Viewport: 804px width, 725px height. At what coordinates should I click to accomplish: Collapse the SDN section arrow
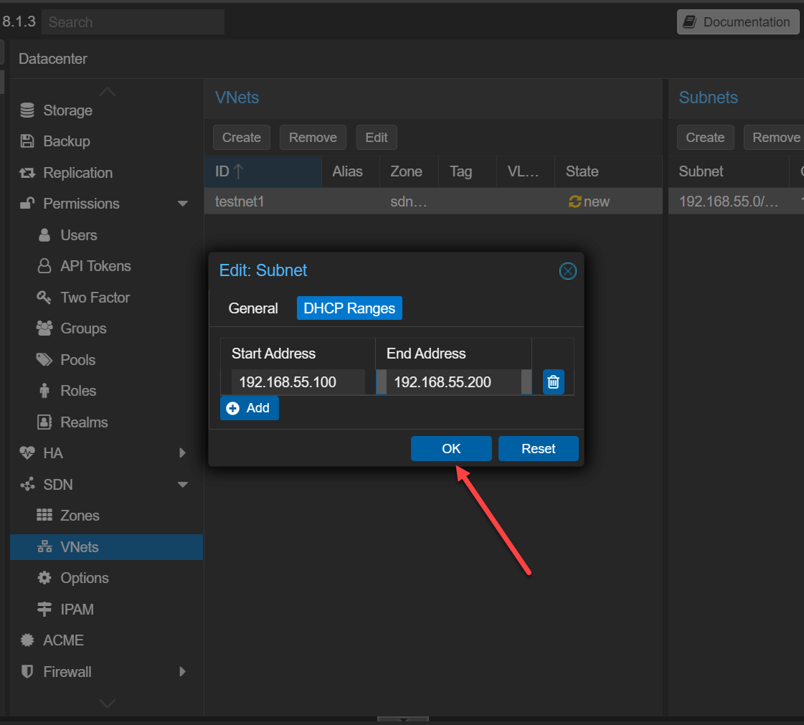(182, 485)
